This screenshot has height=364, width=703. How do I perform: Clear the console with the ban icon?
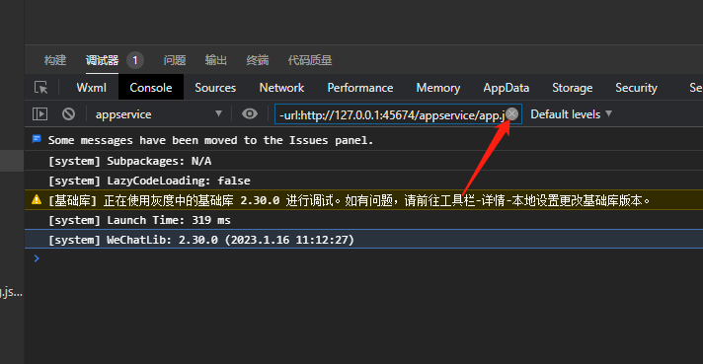click(x=68, y=114)
